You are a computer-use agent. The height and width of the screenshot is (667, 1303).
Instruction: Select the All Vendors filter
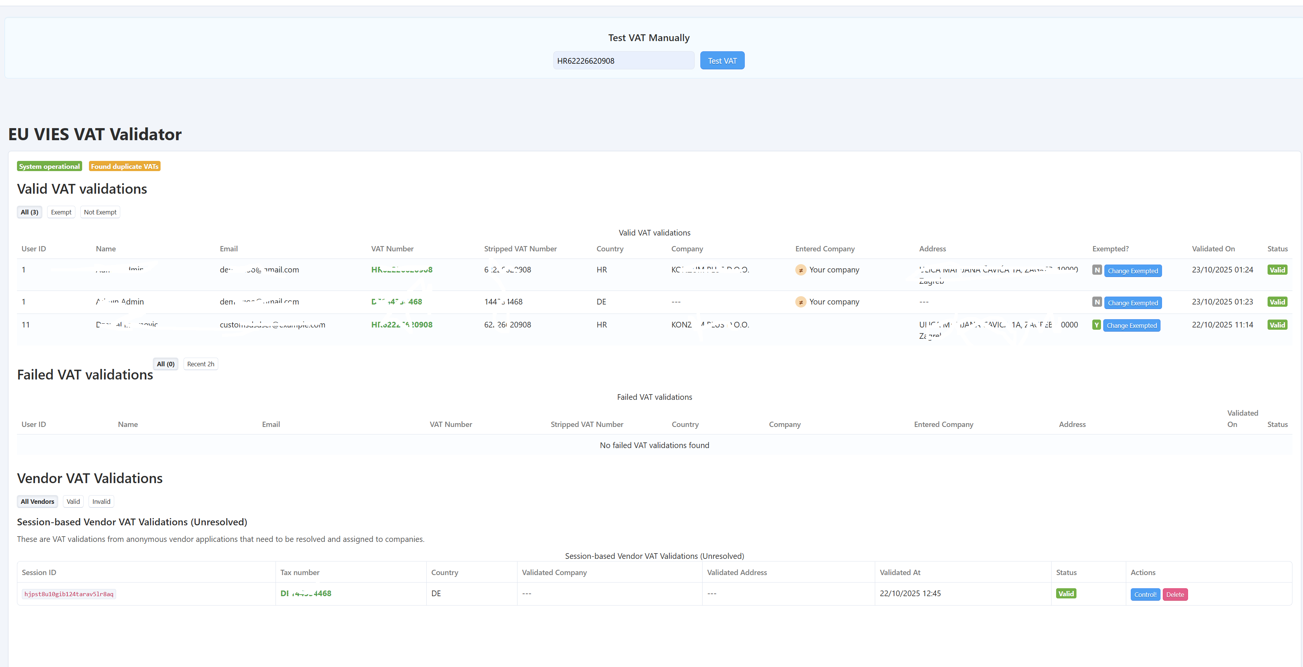(x=37, y=502)
